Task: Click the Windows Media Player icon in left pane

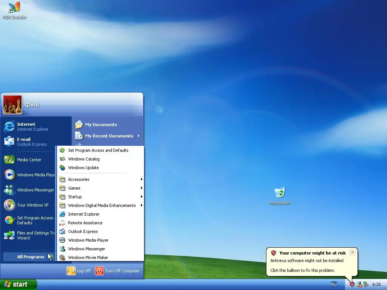Action: (x=9, y=175)
